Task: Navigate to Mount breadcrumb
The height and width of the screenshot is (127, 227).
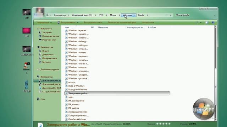Action: click(x=113, y=15)
